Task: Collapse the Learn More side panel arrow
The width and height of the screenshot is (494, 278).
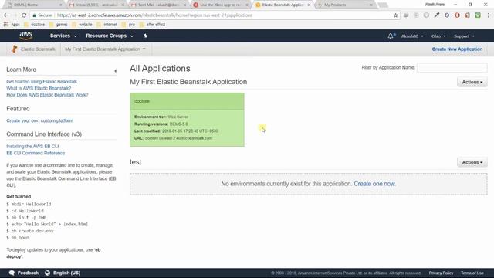Action: click(115, 71)
